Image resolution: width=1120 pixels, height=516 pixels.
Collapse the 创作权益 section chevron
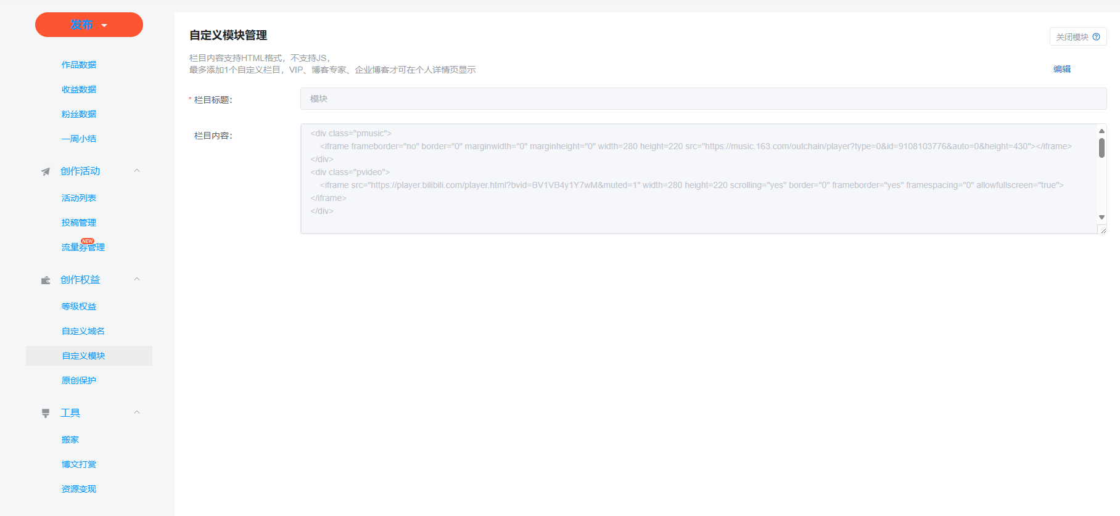tap(137, 279)
